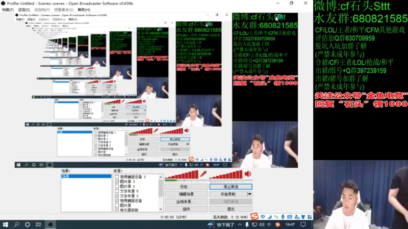Click the OBS logo in title bar
This screenshot has height=229, width=408.
[x=3, y=4]
